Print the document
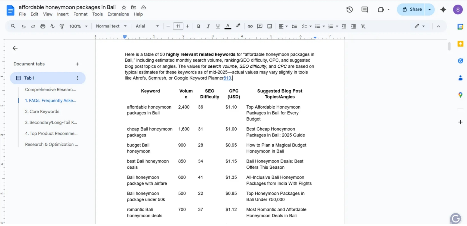The width and height of the screenshot is (467, 226). (x=43, y=26)
